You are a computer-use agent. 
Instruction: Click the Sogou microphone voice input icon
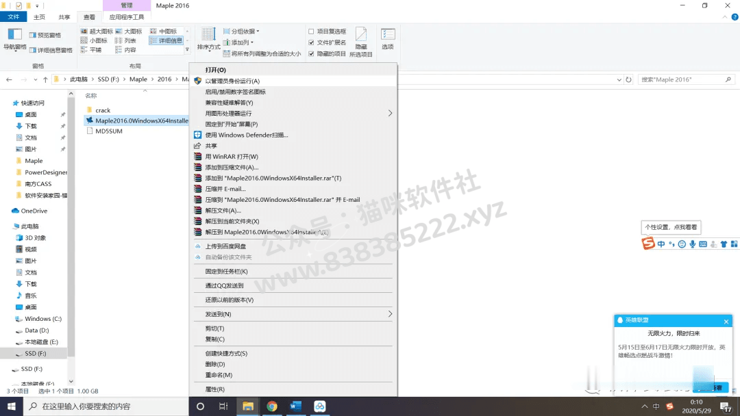pos(692,244)
